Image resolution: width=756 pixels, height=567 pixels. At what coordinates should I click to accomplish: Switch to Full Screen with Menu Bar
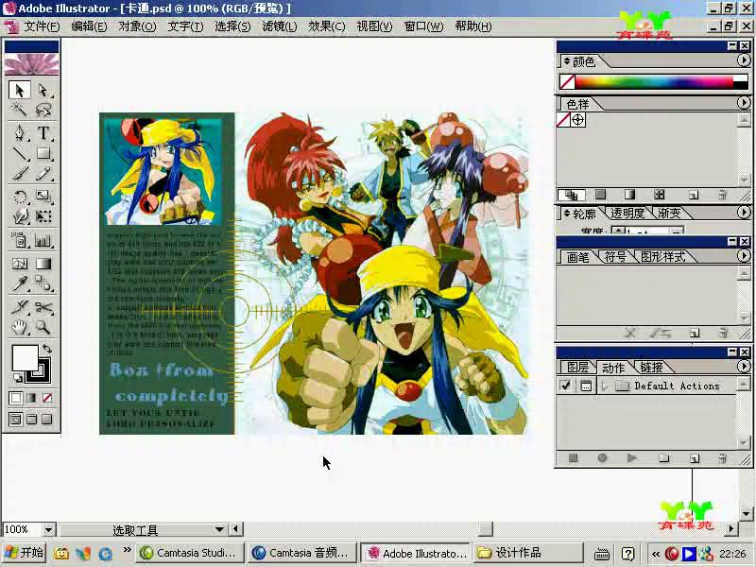coord(31,419)
